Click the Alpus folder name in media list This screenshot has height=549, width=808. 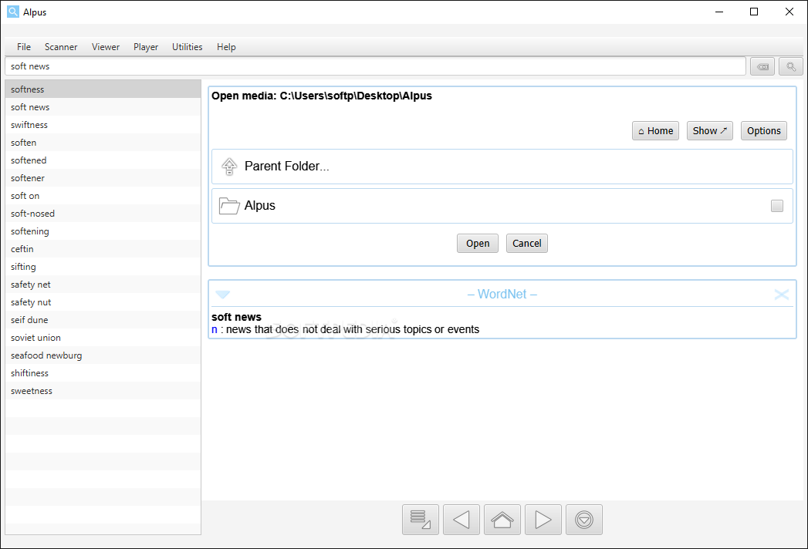260,205
